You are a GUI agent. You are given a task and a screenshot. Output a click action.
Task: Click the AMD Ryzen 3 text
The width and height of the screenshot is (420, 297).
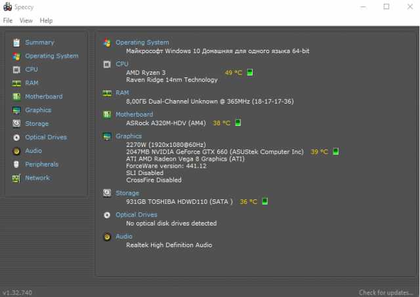tap(146, 73)
